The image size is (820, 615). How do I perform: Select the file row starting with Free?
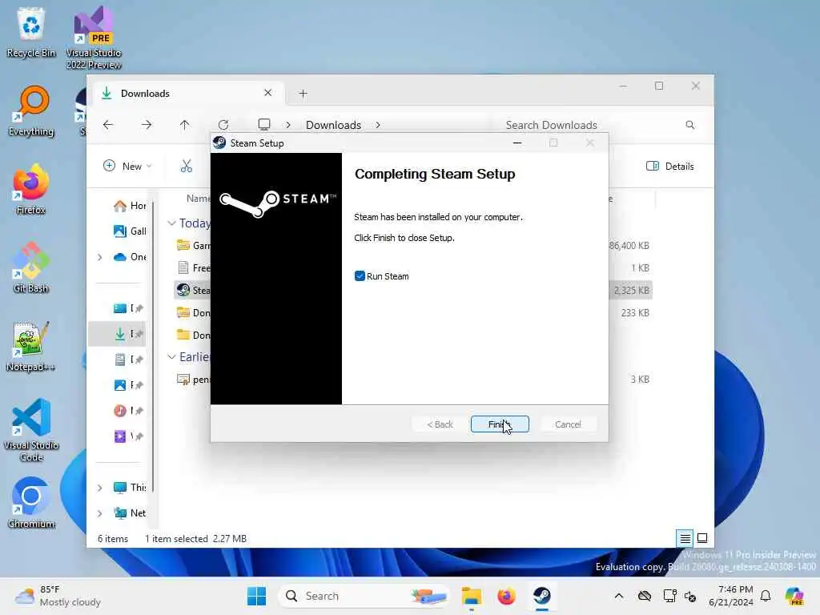[x=412, y=267]
